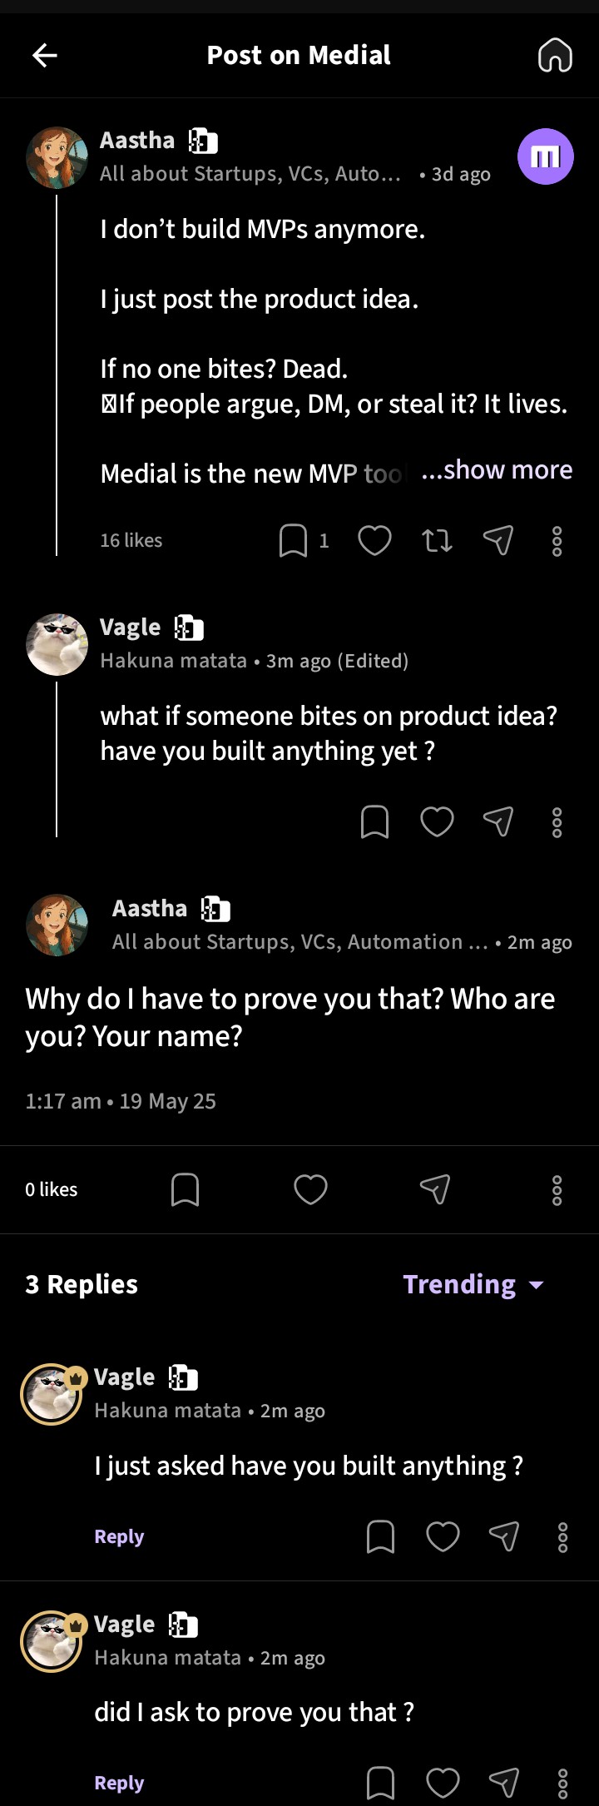
Task: Open the home icon in the header
Action: [x=555, y=56]
